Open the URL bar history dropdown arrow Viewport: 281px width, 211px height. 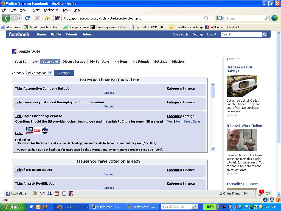coord(212,18)
